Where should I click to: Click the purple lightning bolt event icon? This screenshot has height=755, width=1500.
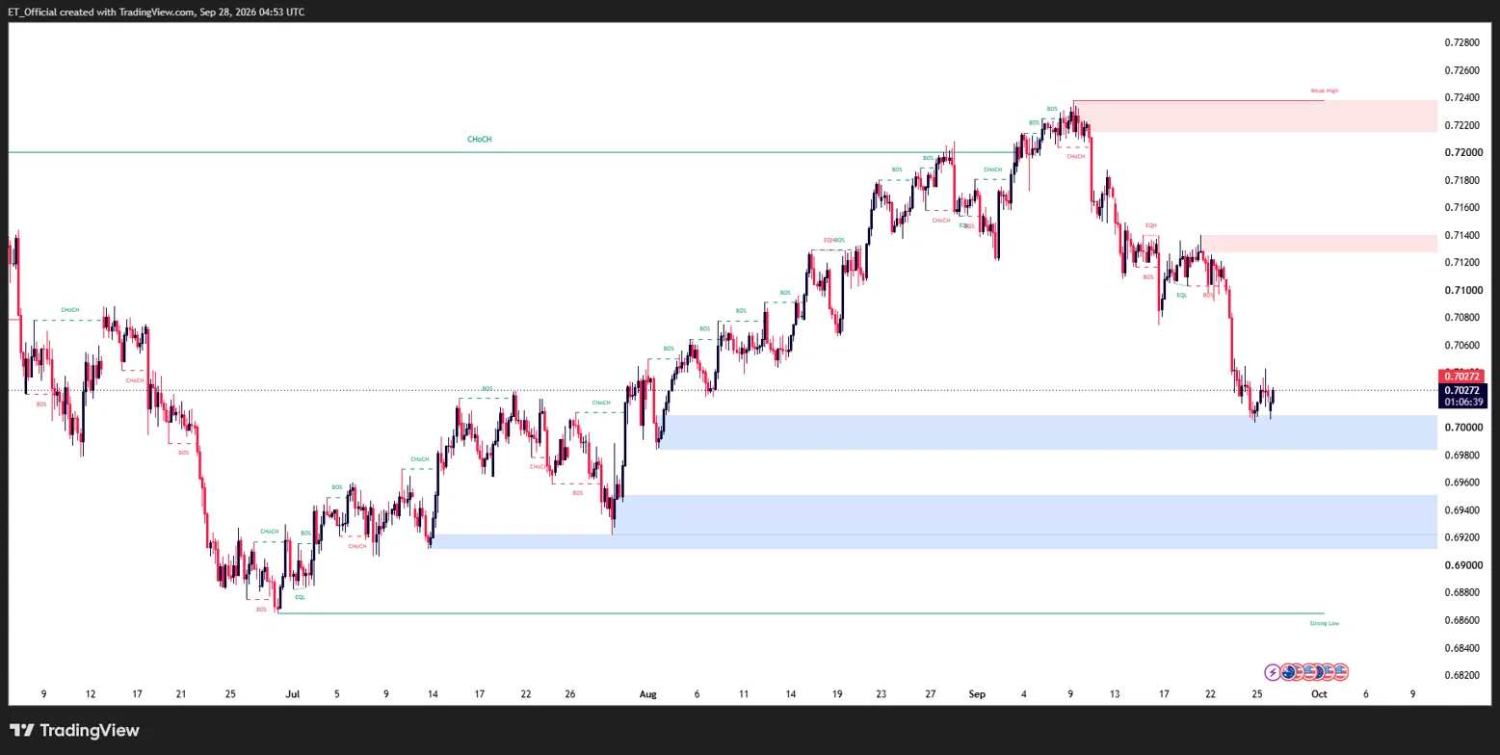(x=1273, y=672)
